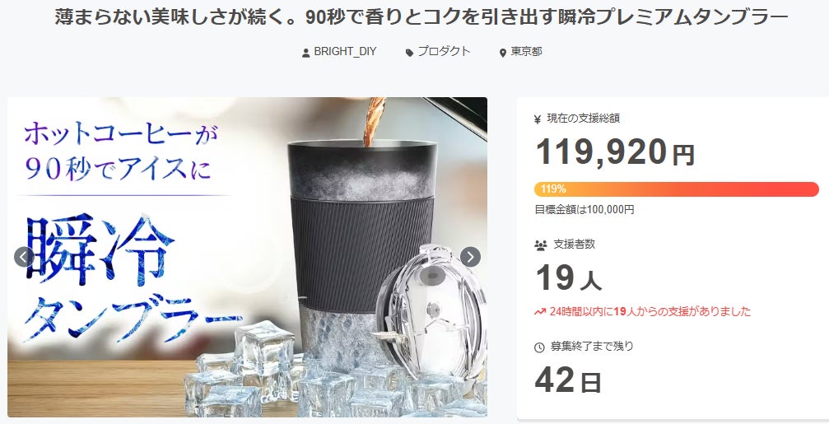The image size is (829, 424).
Task: Click the red trending arrow icon
Action: coord(540,312)
